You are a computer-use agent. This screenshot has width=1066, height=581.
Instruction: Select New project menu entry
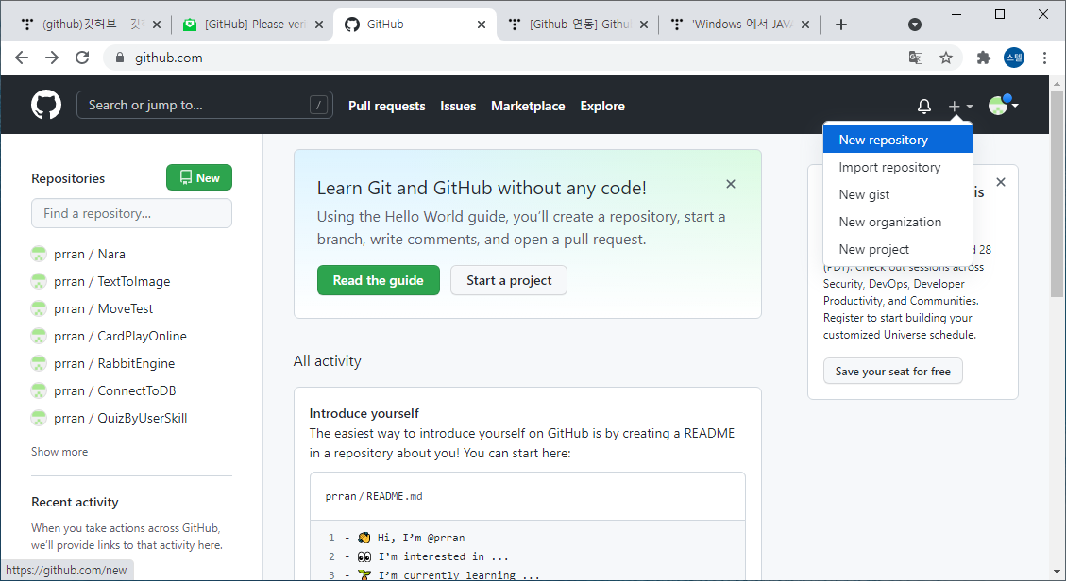[897, 249]
